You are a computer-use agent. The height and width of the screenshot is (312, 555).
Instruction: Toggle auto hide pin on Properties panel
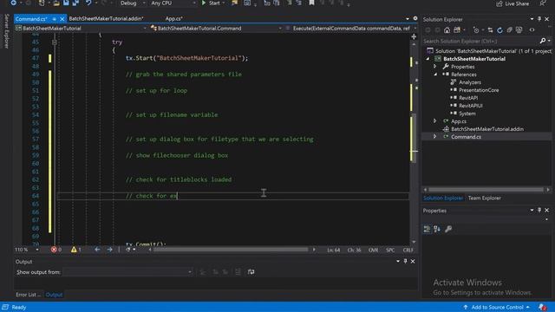pos(539,211)
